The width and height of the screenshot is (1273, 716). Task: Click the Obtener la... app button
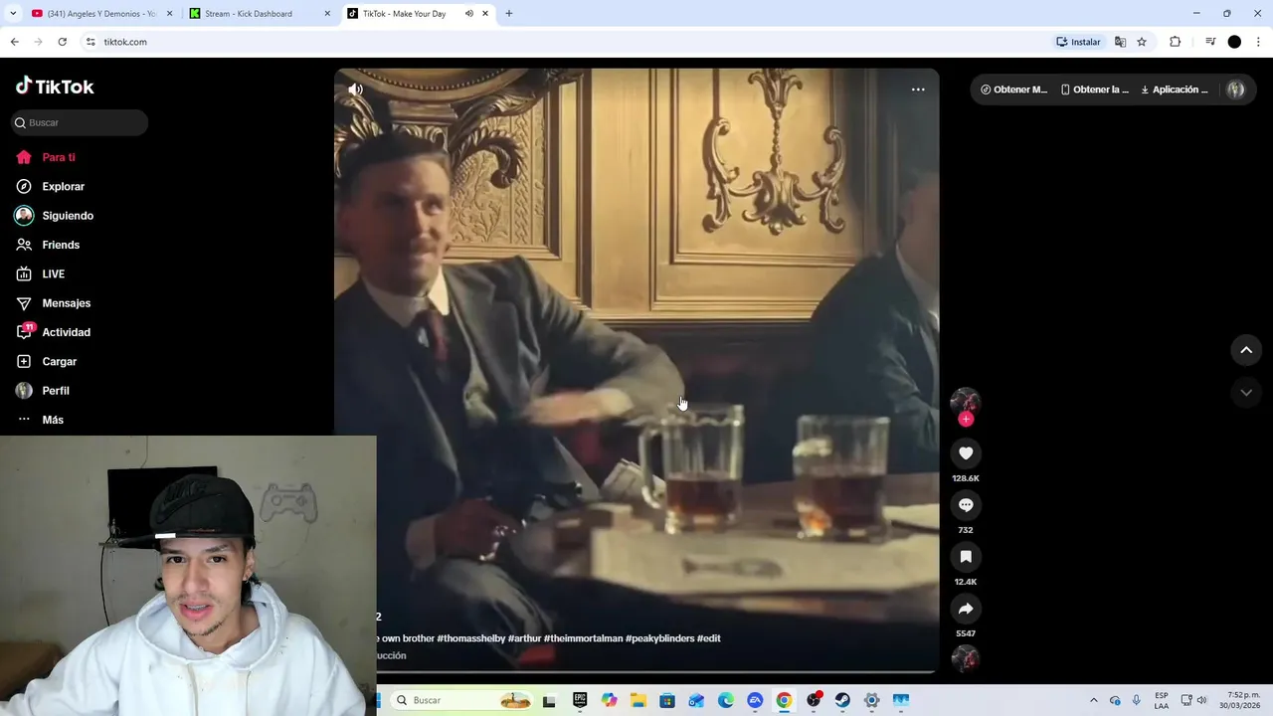1095,89
